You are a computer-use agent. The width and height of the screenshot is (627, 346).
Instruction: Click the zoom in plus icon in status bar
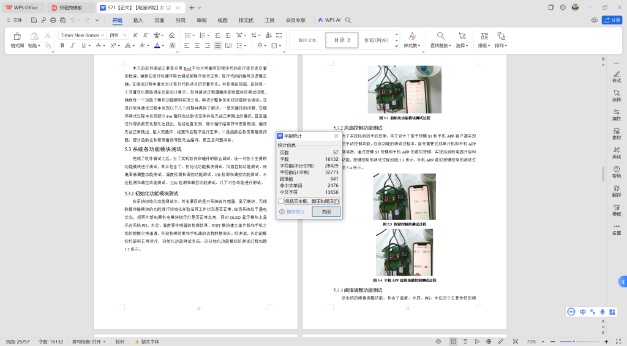point(606,342)
